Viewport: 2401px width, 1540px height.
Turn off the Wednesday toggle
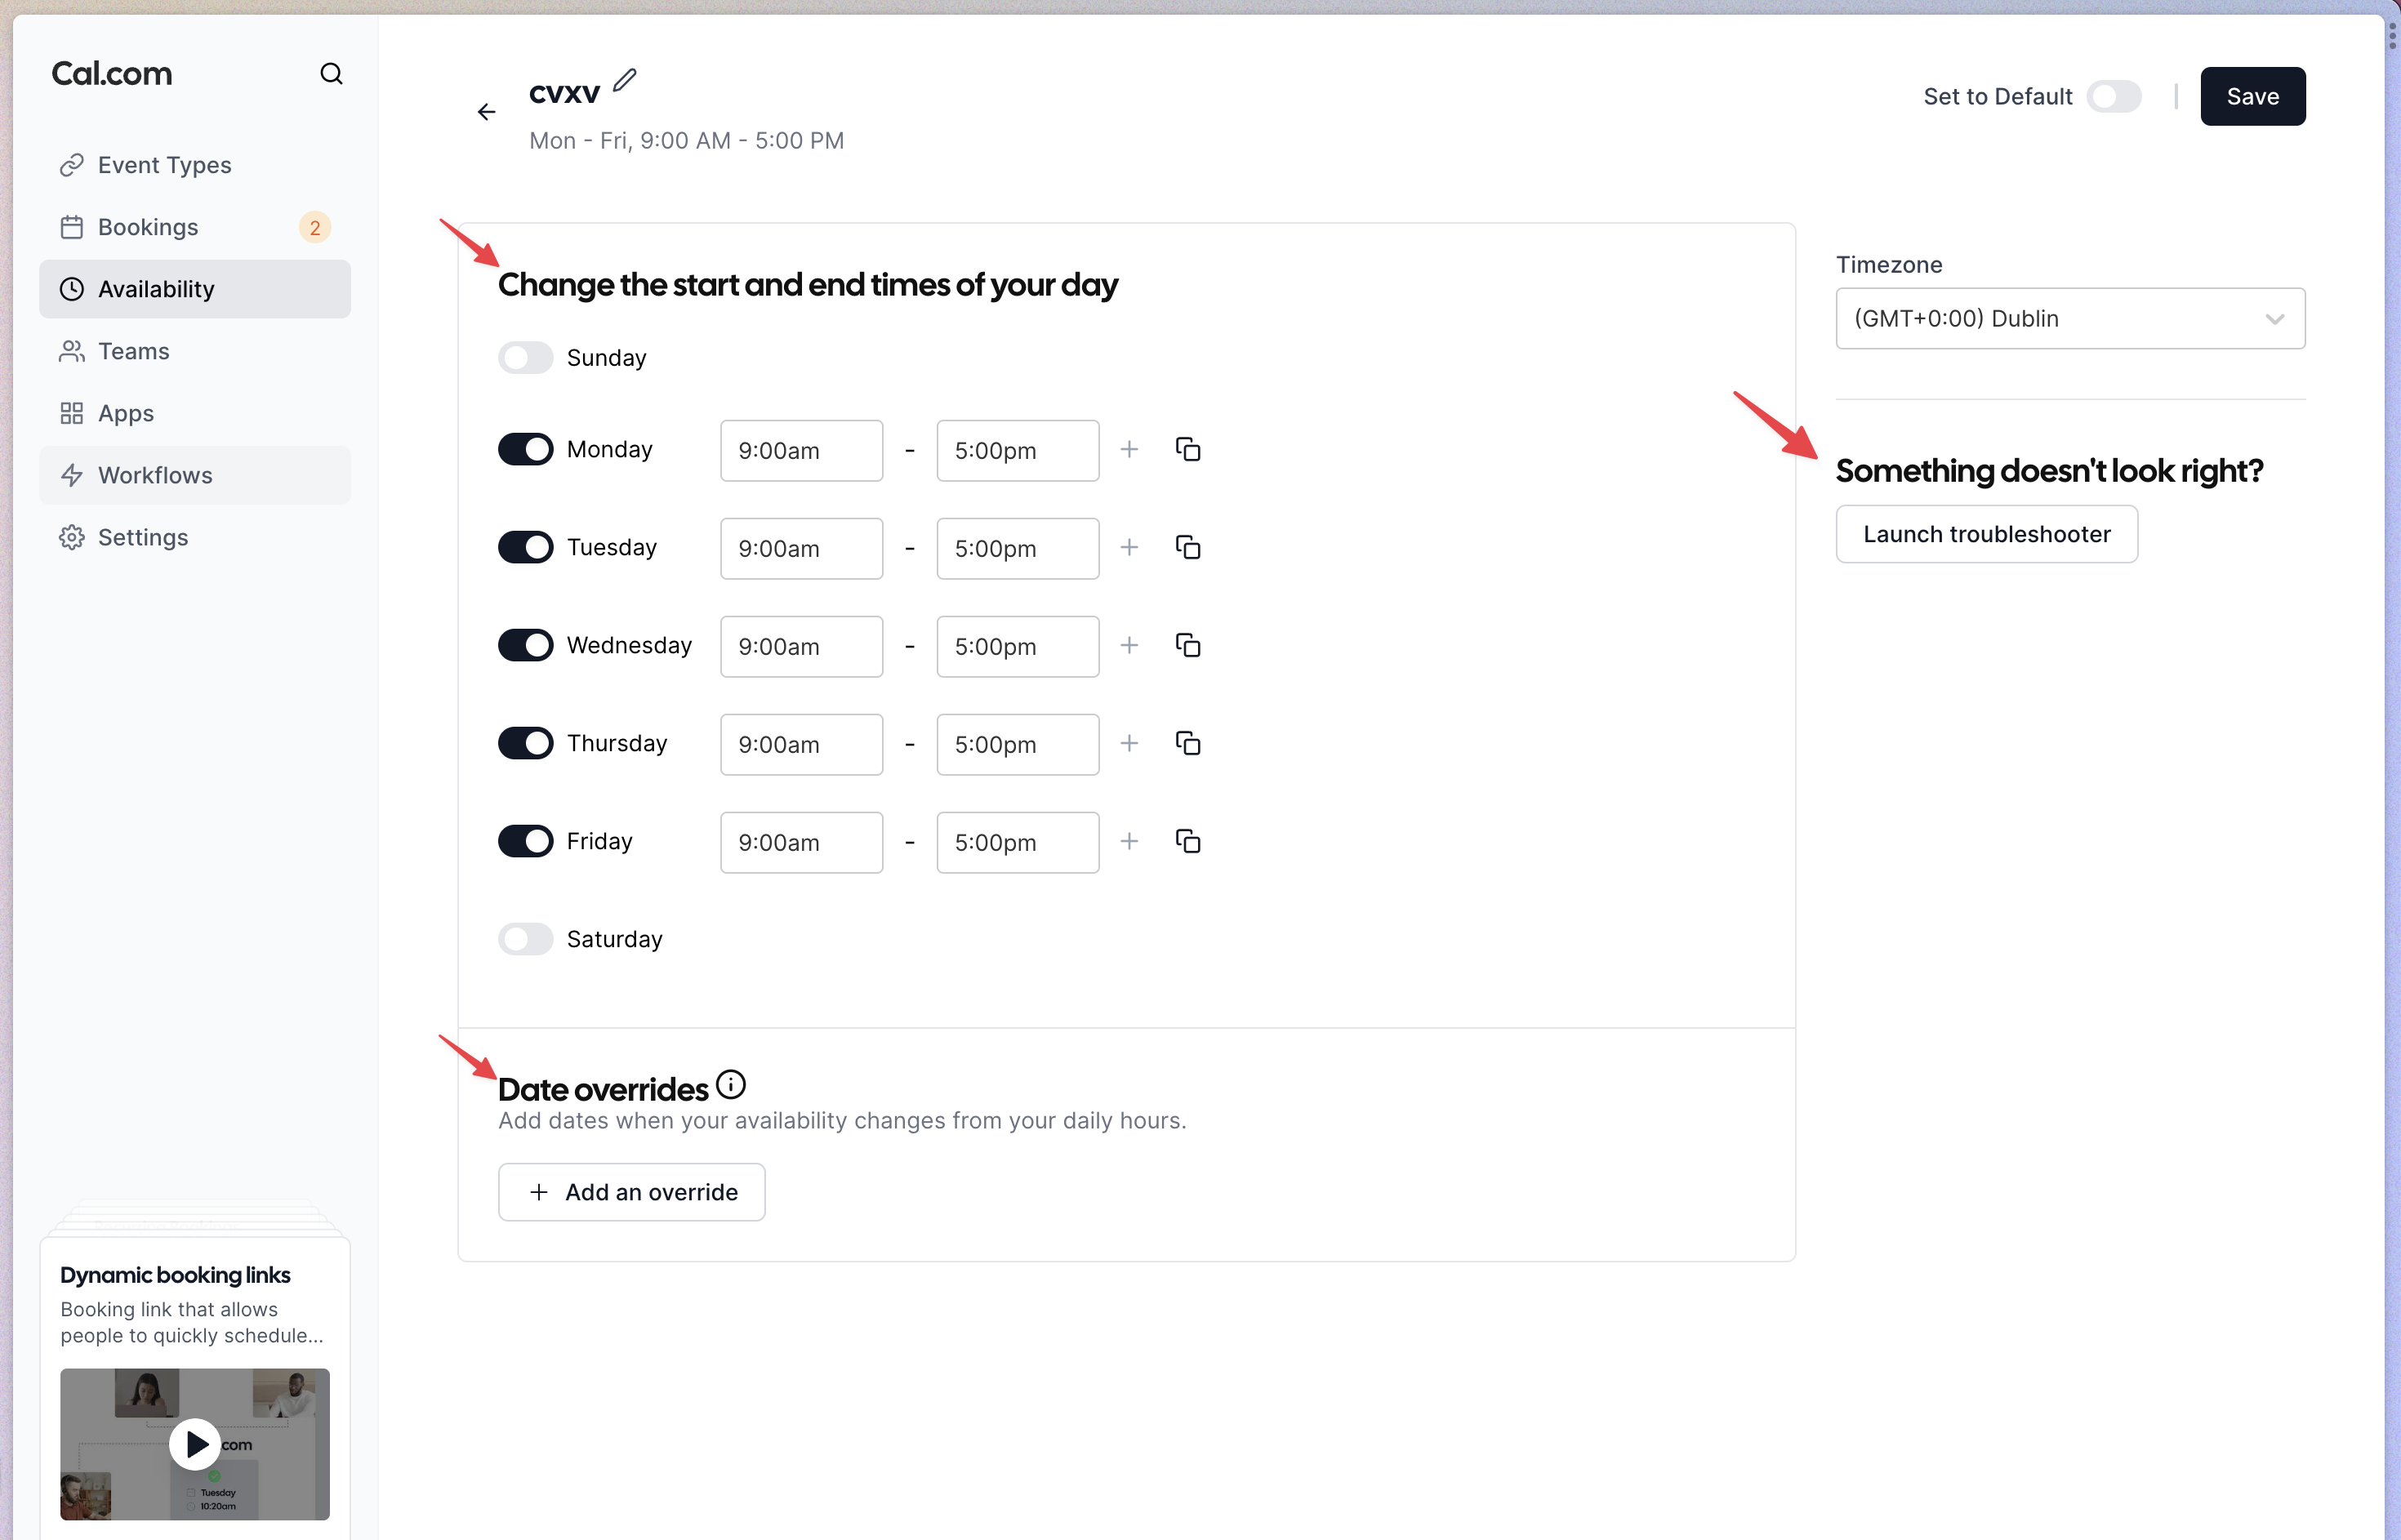tap(525, 646)
